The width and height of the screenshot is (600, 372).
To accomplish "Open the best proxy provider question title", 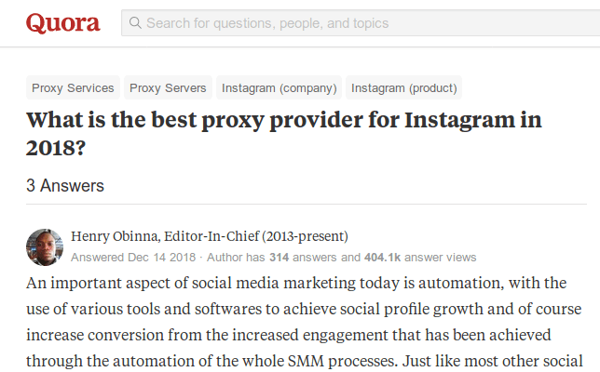I will click(283, 133).
